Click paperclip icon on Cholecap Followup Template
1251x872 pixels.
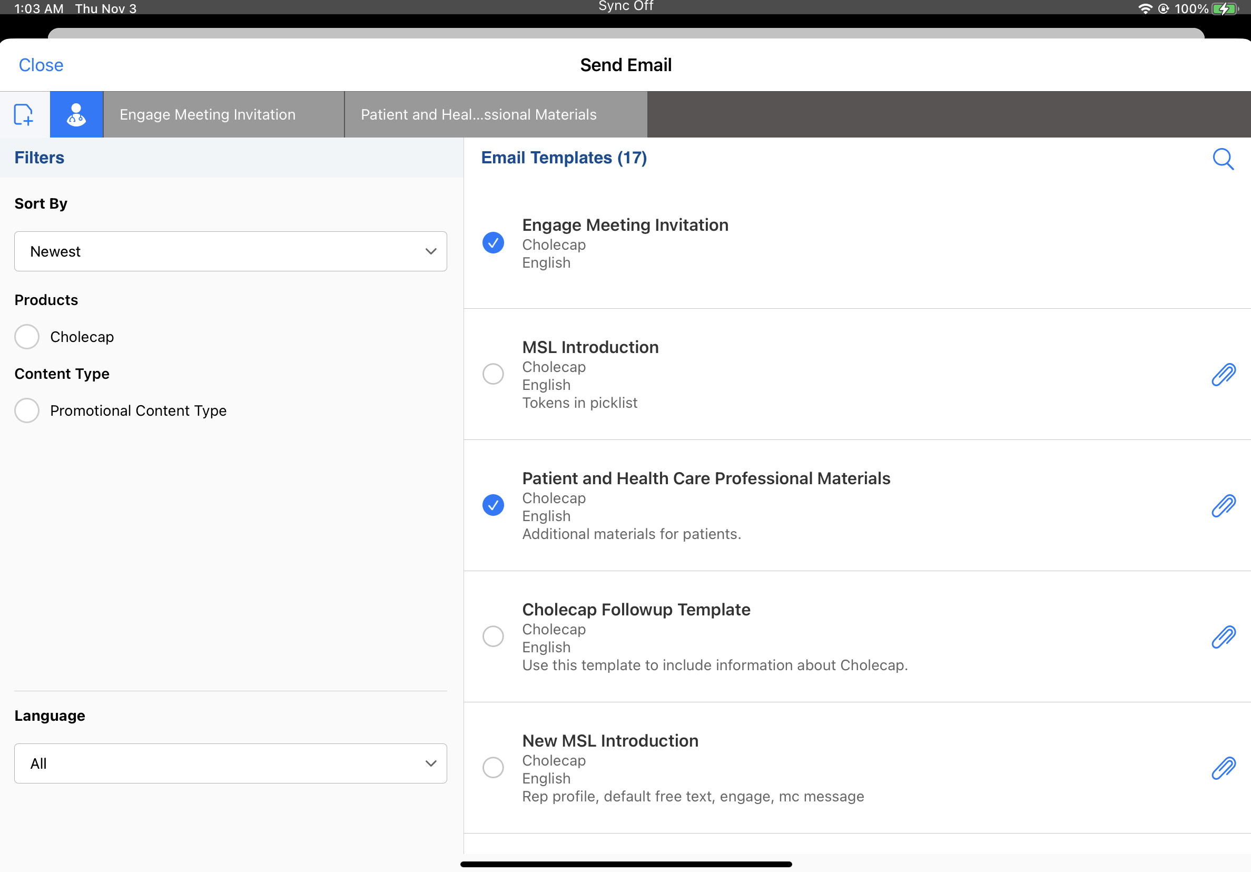click(1223, 636)
